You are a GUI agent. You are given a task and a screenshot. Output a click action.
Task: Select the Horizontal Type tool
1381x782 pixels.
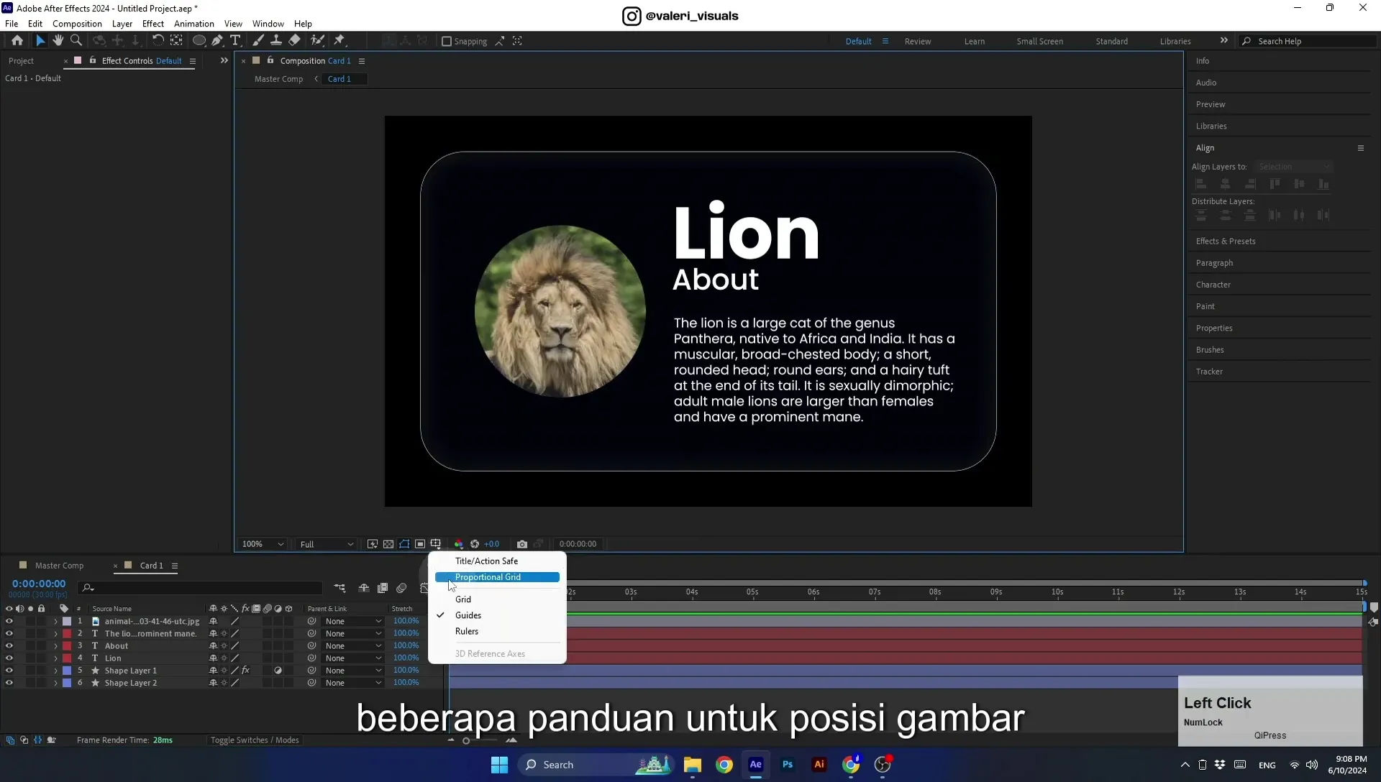click(x=235, y=41)
